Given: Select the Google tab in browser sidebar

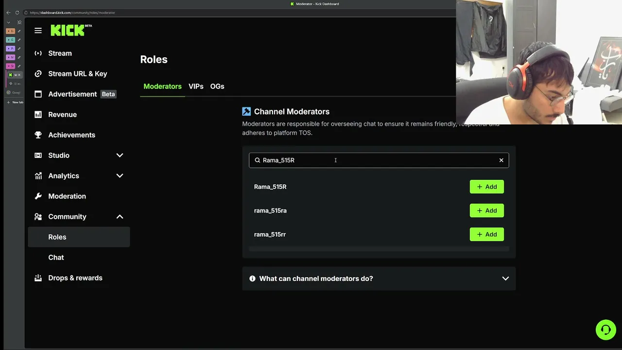Looking at the screenshot, I should pyautogui.click(x=15, y=92).
